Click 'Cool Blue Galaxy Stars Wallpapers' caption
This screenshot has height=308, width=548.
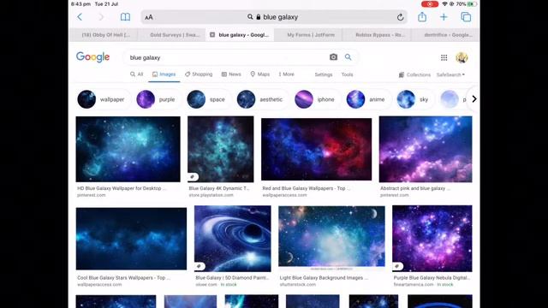[123, 277]
